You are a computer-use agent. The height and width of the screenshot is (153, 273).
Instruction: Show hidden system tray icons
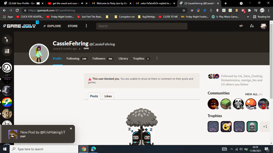(x=231, y=149)
